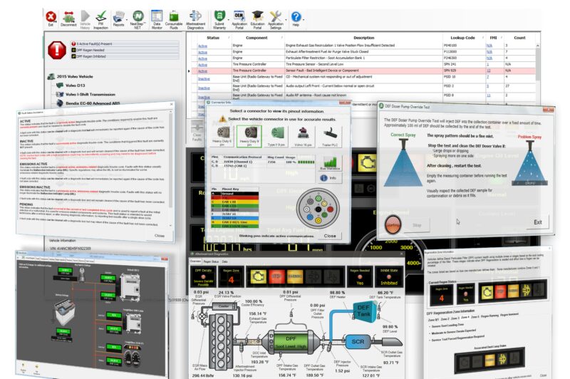Click Exit in DEF Doser Pump Override Test
This screenshot has width=570, height=379.
[537, 222]
